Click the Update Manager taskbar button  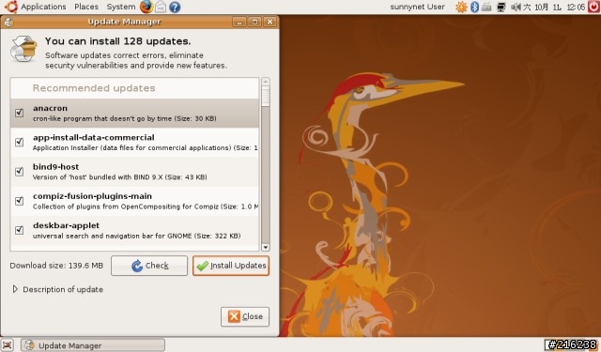tap(93, 345)
